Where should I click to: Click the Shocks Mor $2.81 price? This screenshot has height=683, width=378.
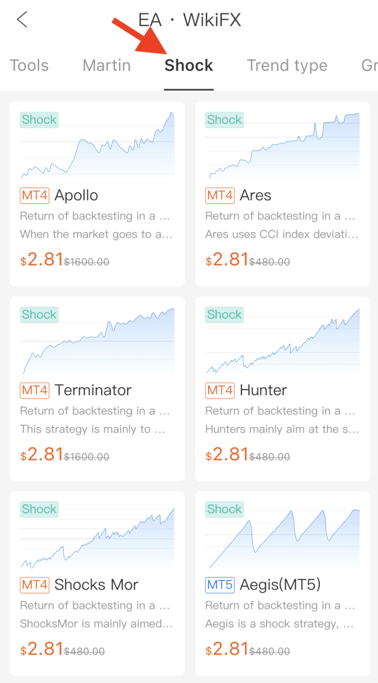pyautogui.click(x=42, y=649)
